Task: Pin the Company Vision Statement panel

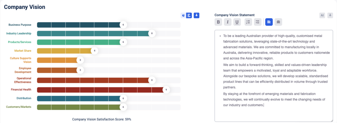Action: click(x=330, y=15)
